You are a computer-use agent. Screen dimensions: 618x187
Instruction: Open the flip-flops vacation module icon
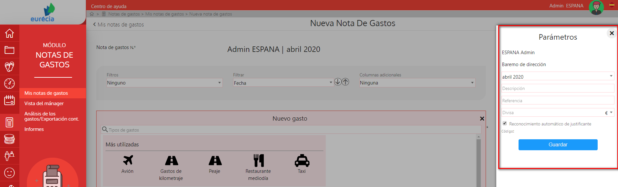coord(9,67)
